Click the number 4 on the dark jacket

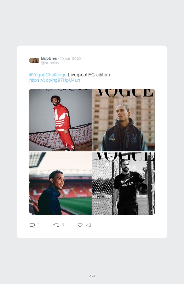pos(112,138)
